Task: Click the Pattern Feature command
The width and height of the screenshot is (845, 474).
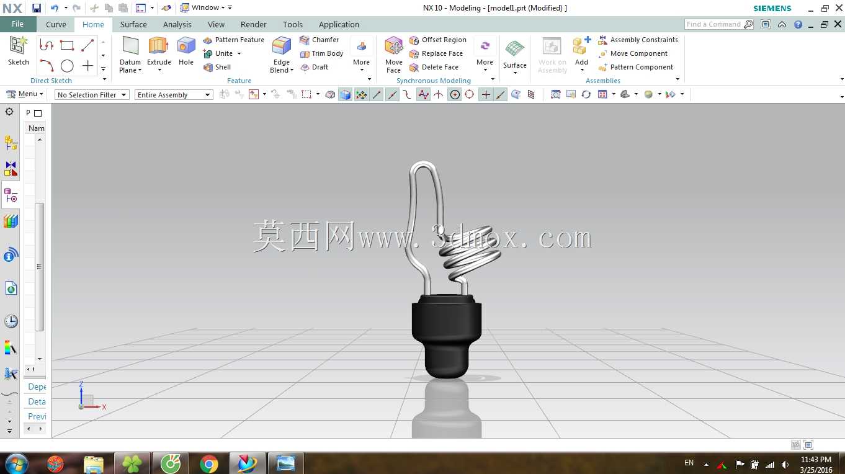Action: coord(234,40)
